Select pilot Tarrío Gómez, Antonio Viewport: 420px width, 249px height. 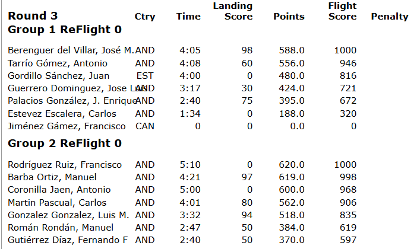coord(58,63)
